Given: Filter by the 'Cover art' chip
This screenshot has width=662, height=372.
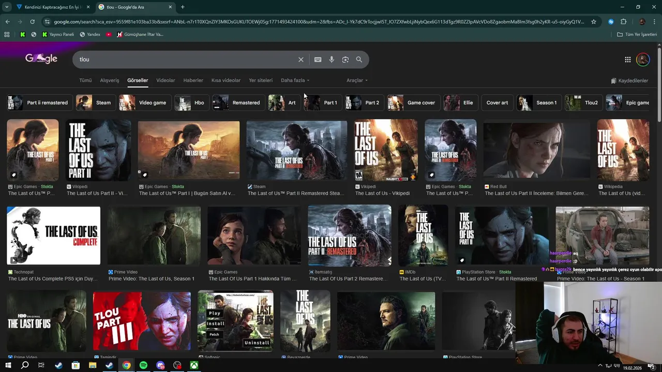Looking at the screenshot, I should click(x=497, y=103).
